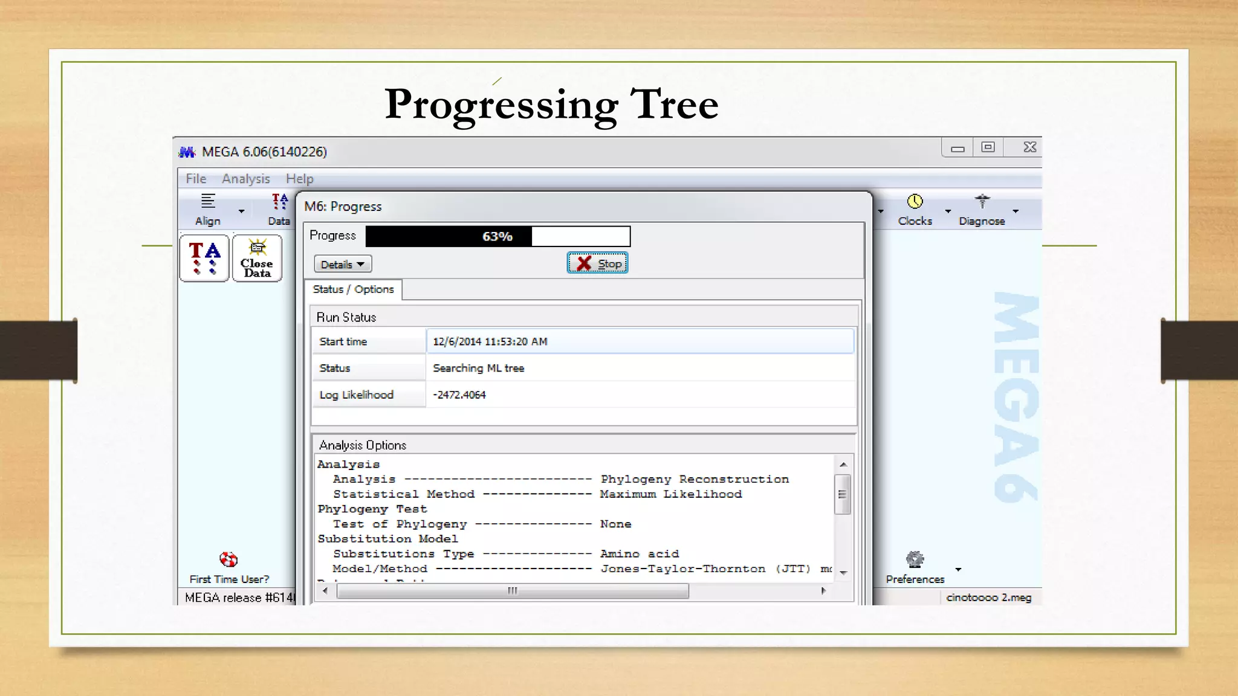This screenshot has height=696, width=1238.
Task: Open dropdown arrow beside Diagnose
Action: click(1016, 211)
